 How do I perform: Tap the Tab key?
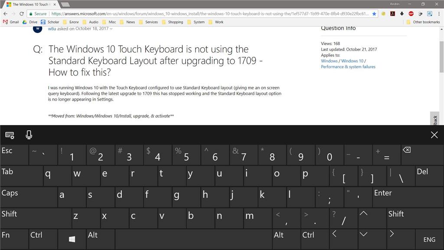click(x=22, y=176)
